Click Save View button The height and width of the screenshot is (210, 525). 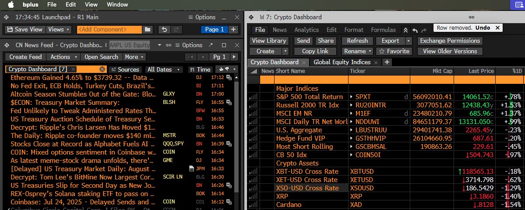click(x=25, y=29)
